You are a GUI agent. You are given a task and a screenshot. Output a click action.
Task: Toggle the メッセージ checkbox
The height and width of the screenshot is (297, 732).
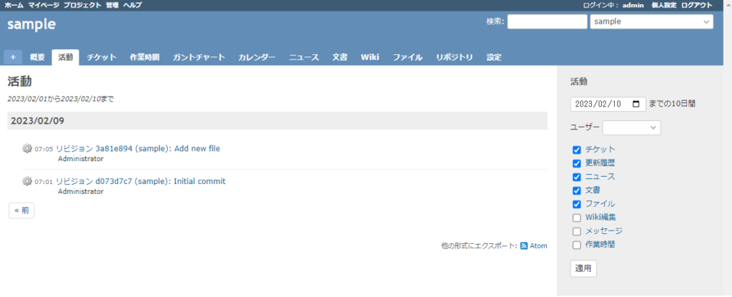pos(577,231)
